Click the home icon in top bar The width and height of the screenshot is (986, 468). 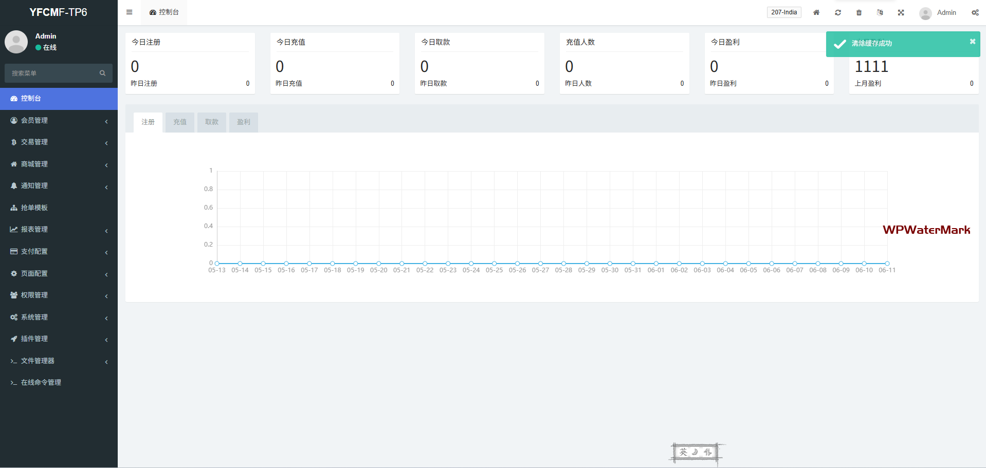[816, 12]
